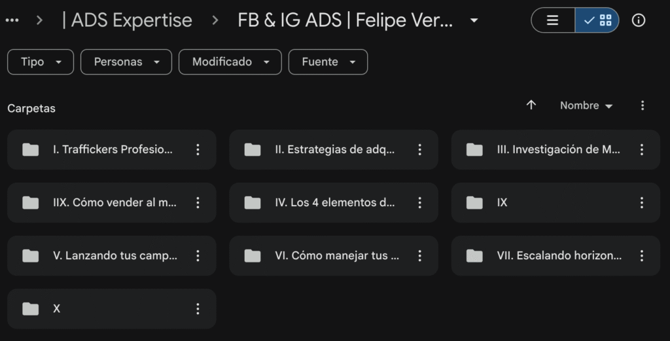This screenshot has height=341, width=670.
Task: Expand the Personas filter dropdown
Action: 126,62
